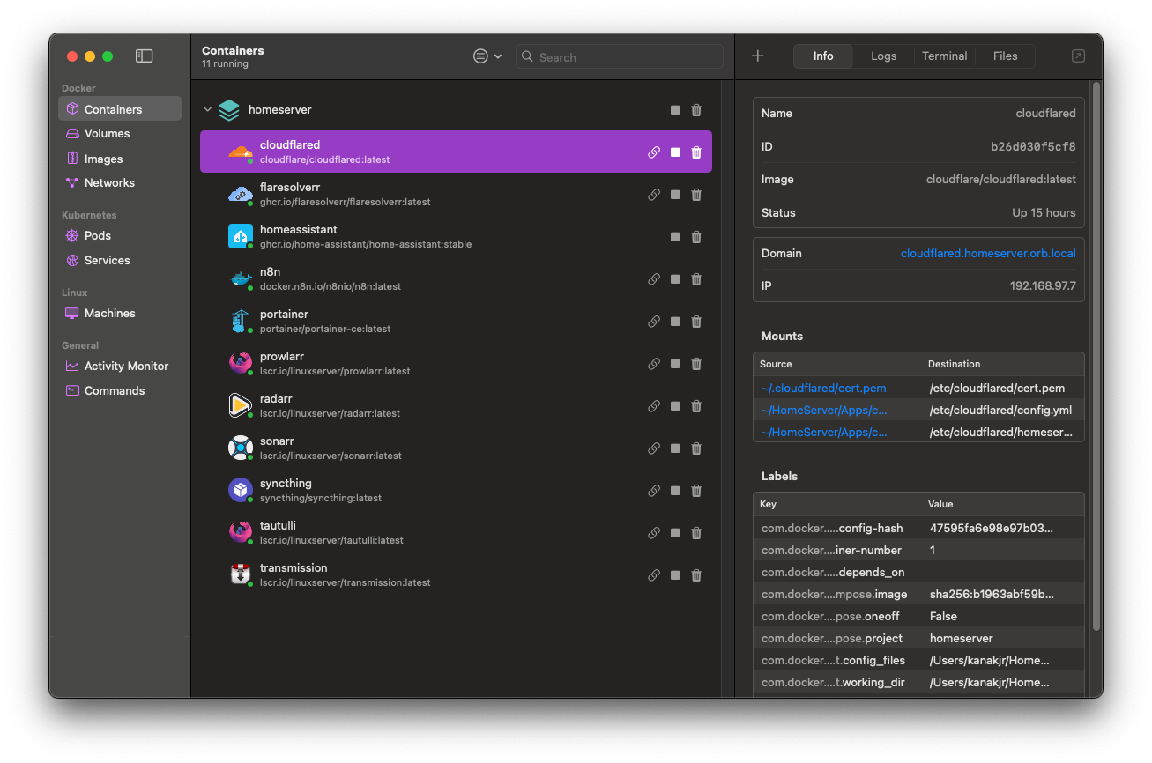Stop the cloudflared container
The height and width of the screenshot is (763, 1152).
click(674, 152)
